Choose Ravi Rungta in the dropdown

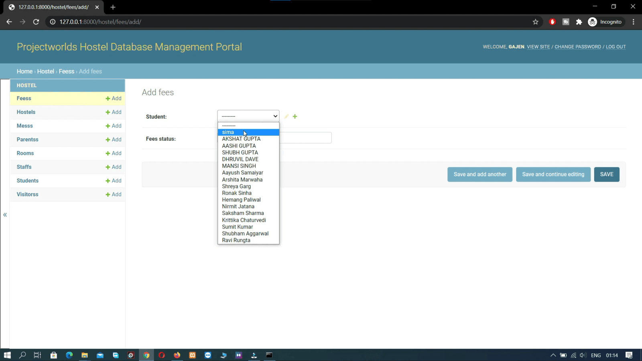236,240
